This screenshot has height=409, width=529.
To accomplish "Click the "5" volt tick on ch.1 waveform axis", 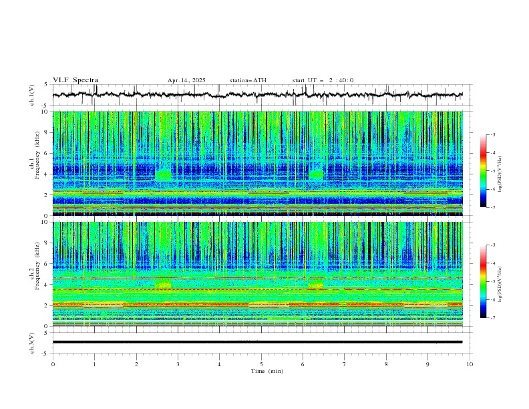I will point(46,85).
